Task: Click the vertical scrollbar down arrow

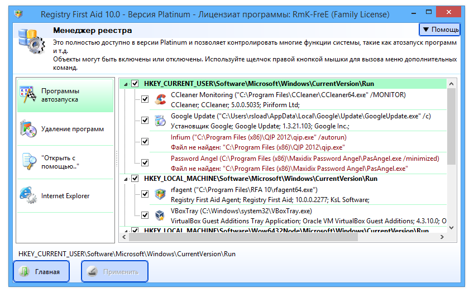Action: pos(451,228)
